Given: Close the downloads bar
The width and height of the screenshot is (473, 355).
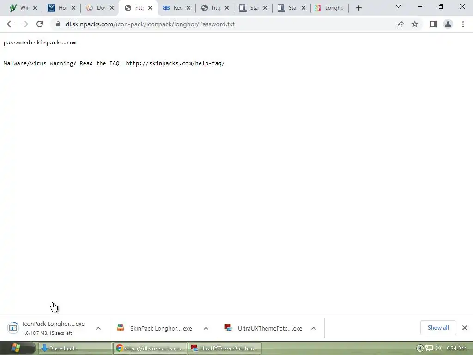Looking at the screenshot, I should (x=465, y=328).
